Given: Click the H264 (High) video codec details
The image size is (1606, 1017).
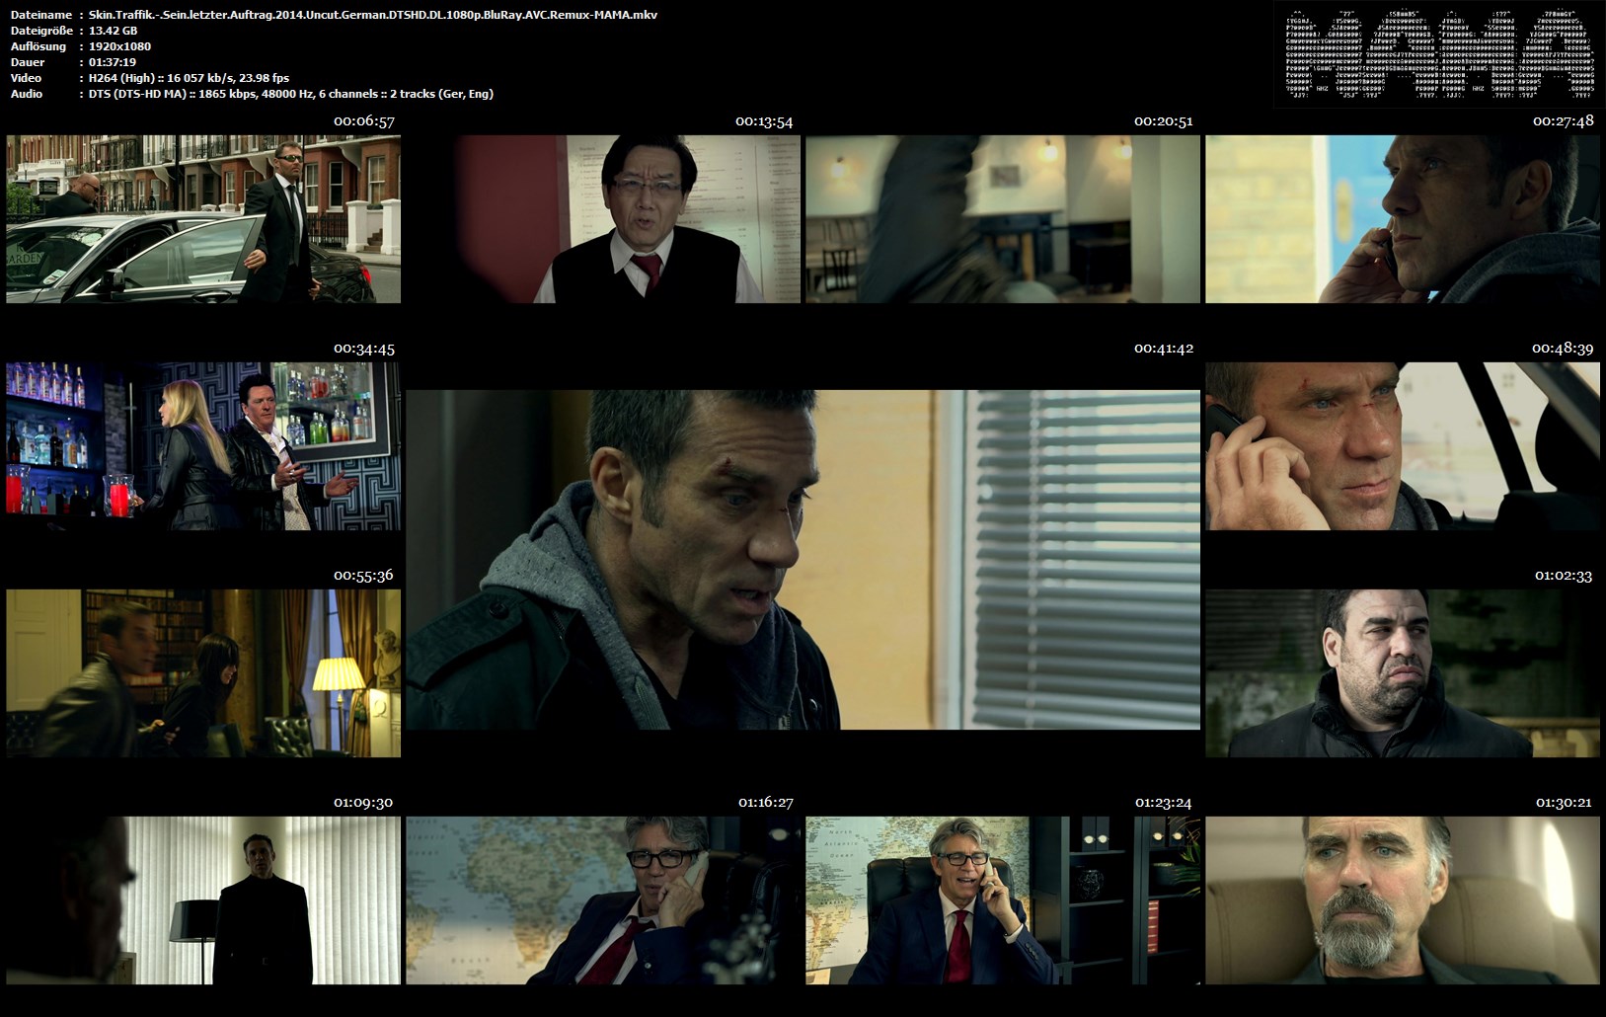Looking at the screenshot, I should pos(189,78).
